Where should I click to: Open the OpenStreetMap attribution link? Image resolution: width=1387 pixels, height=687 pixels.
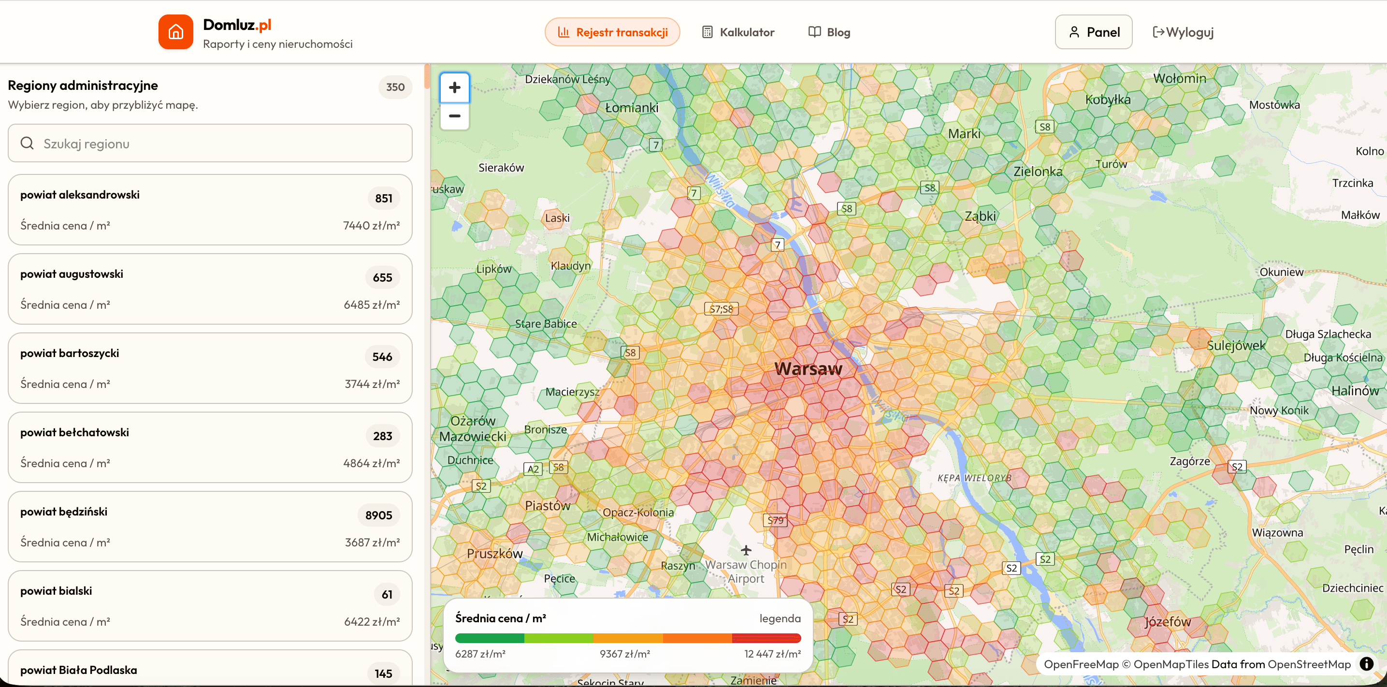pyautogui.click(x=1309, y=664)
